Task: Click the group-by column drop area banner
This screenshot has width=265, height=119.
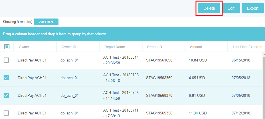Action: 132,34
